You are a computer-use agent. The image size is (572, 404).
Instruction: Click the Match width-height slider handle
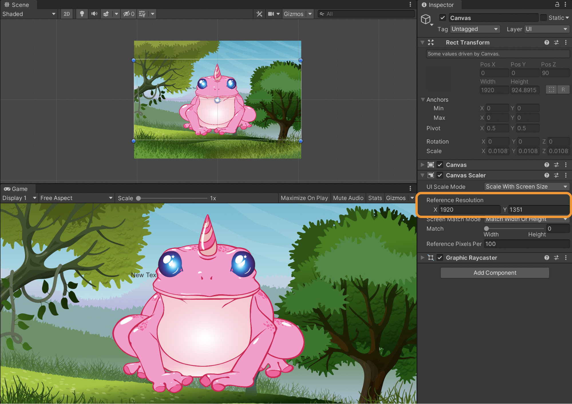coord(486,229)
